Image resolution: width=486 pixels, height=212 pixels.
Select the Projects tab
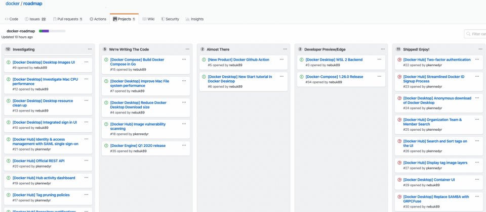pos(124,19)
